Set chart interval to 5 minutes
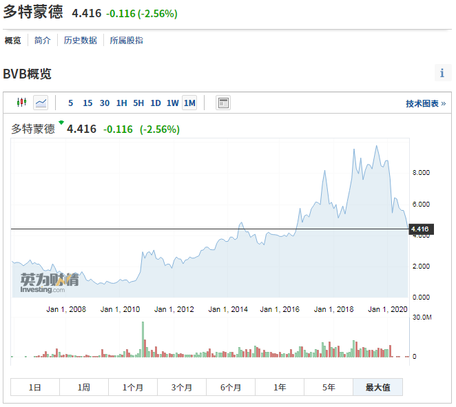Viewport: 456px width, 407px height. tap(71, 103)
